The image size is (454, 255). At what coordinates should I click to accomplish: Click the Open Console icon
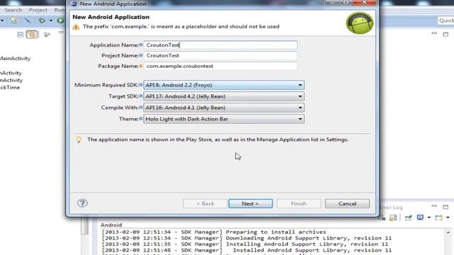tap(438, 217)
